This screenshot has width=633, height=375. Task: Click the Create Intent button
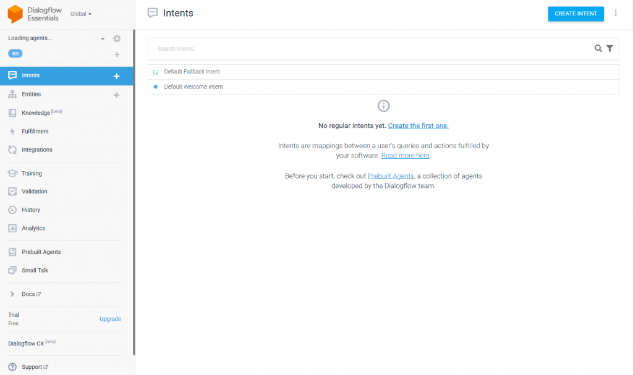576,13
